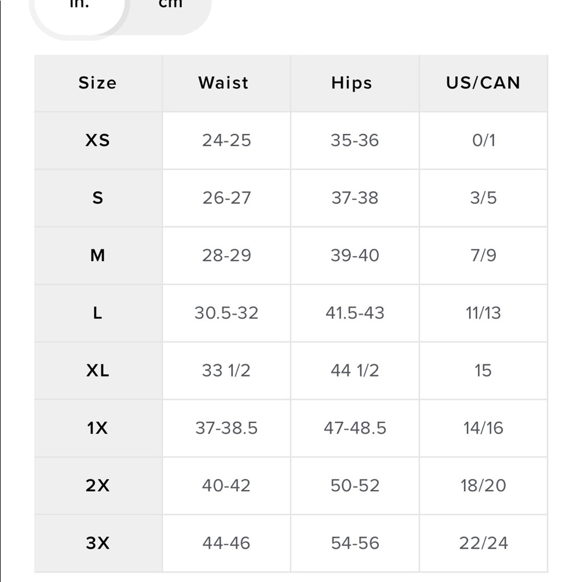Click the 41.5-43 hips measurement cell
Image resolution: width=582 pixels, height=582 pixels.
click(x=355, y=313)
